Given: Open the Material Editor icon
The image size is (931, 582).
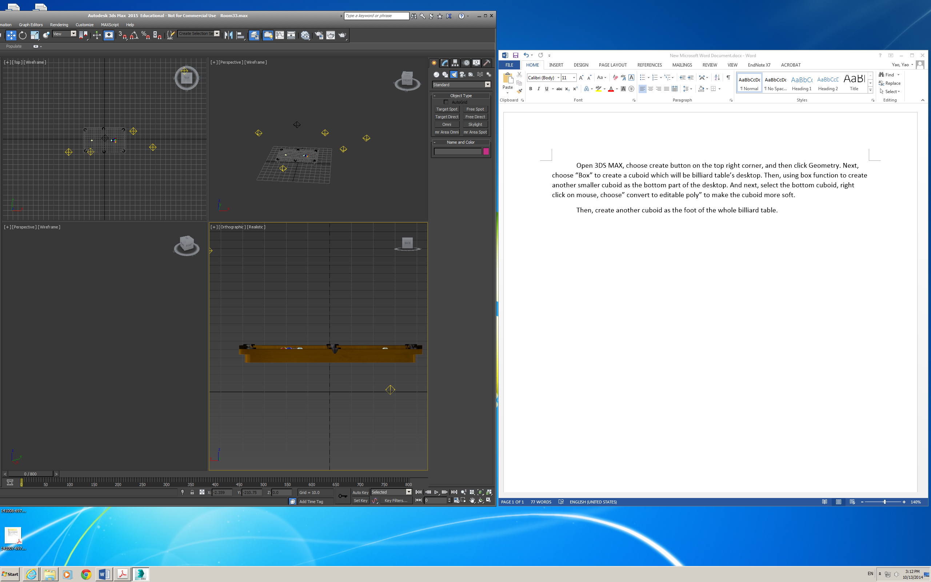Looking at the screenshot, I should (x=305, y=35).
